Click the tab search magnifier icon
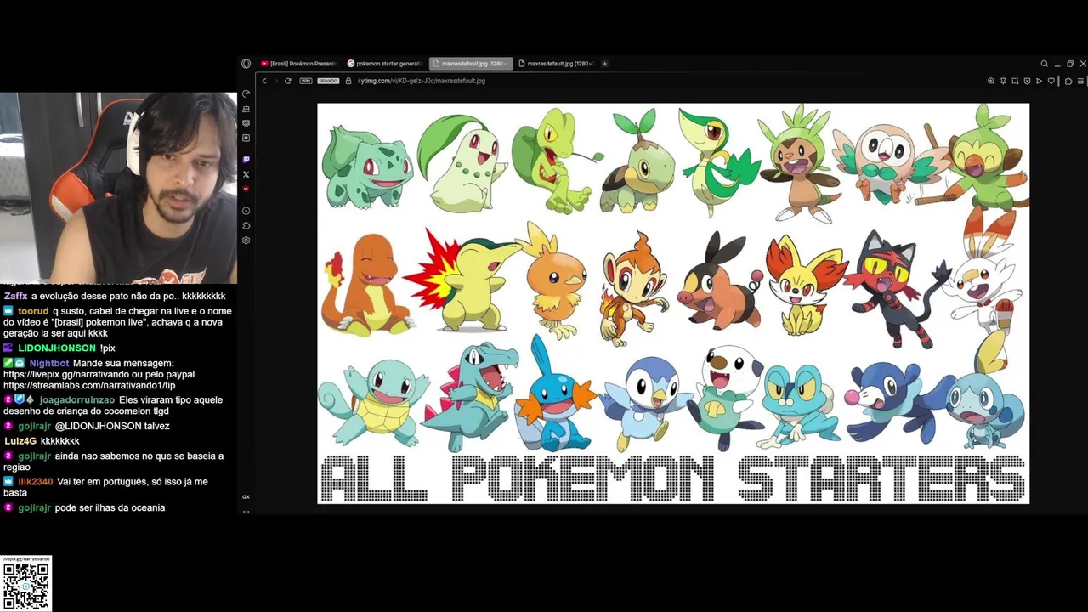 [1045, 64]
